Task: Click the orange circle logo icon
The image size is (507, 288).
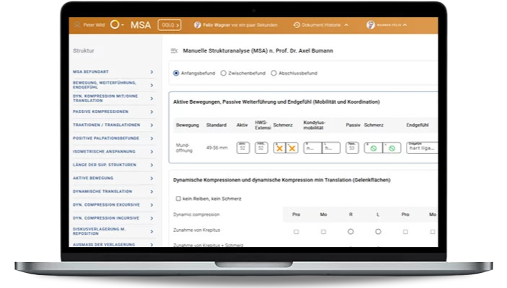Action: [x=115, y=24]
